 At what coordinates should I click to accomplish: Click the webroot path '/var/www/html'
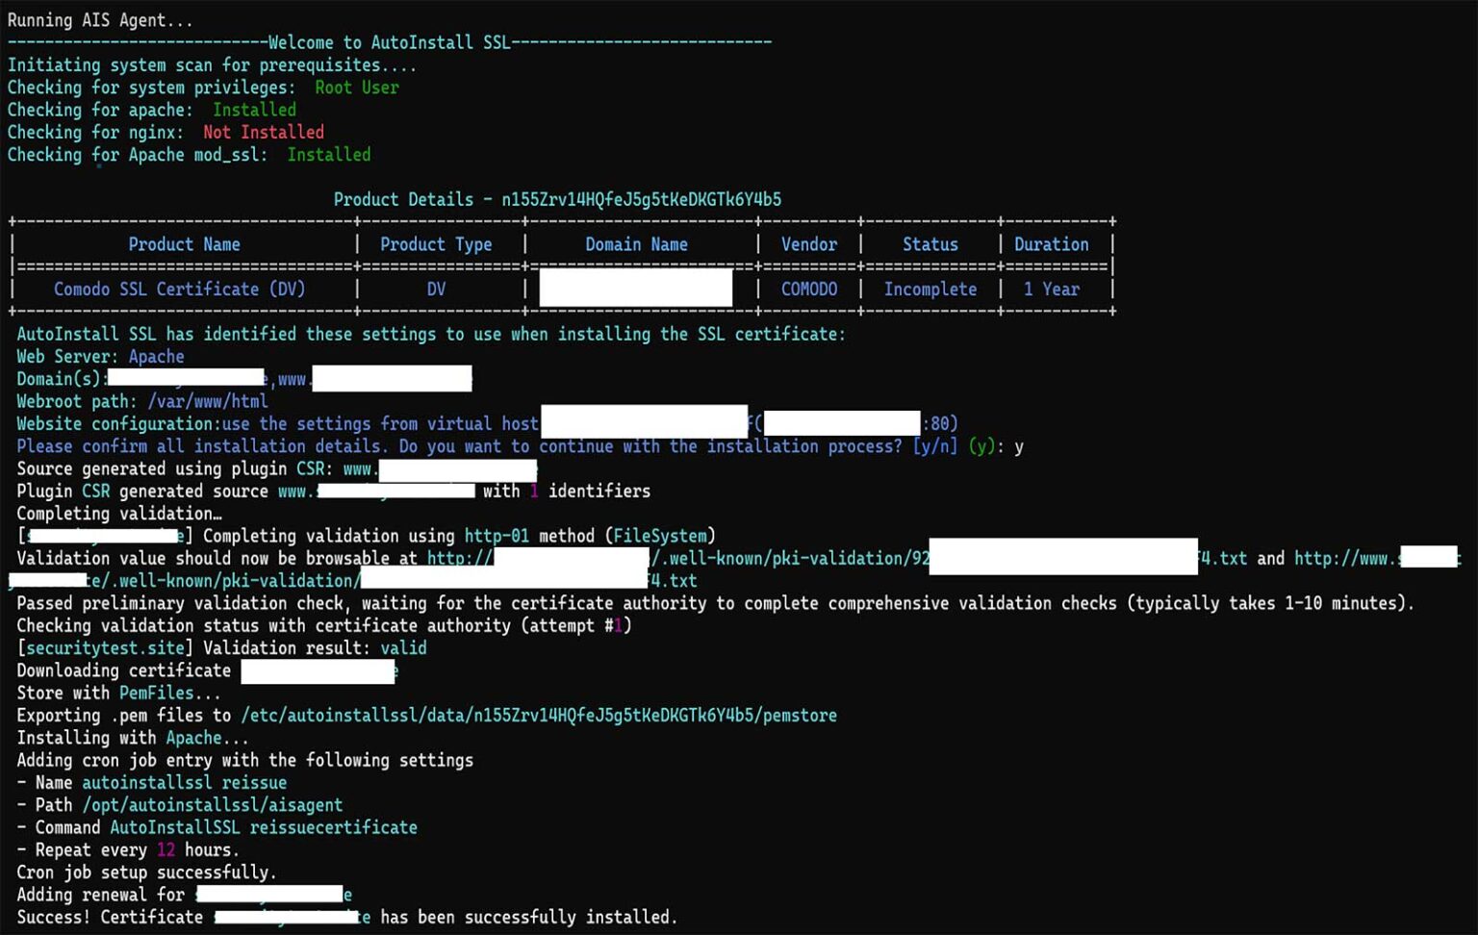(208, 401)
